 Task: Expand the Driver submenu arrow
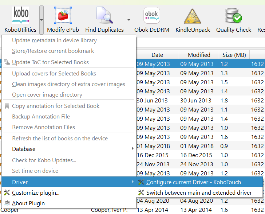pos(132,182)
